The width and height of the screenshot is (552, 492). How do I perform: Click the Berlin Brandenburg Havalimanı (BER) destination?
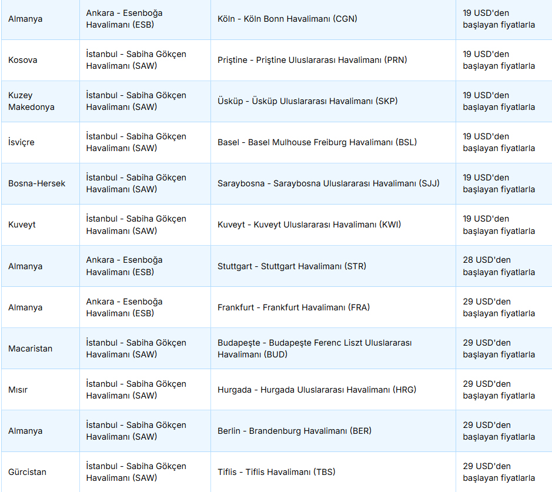pos(294,431)
